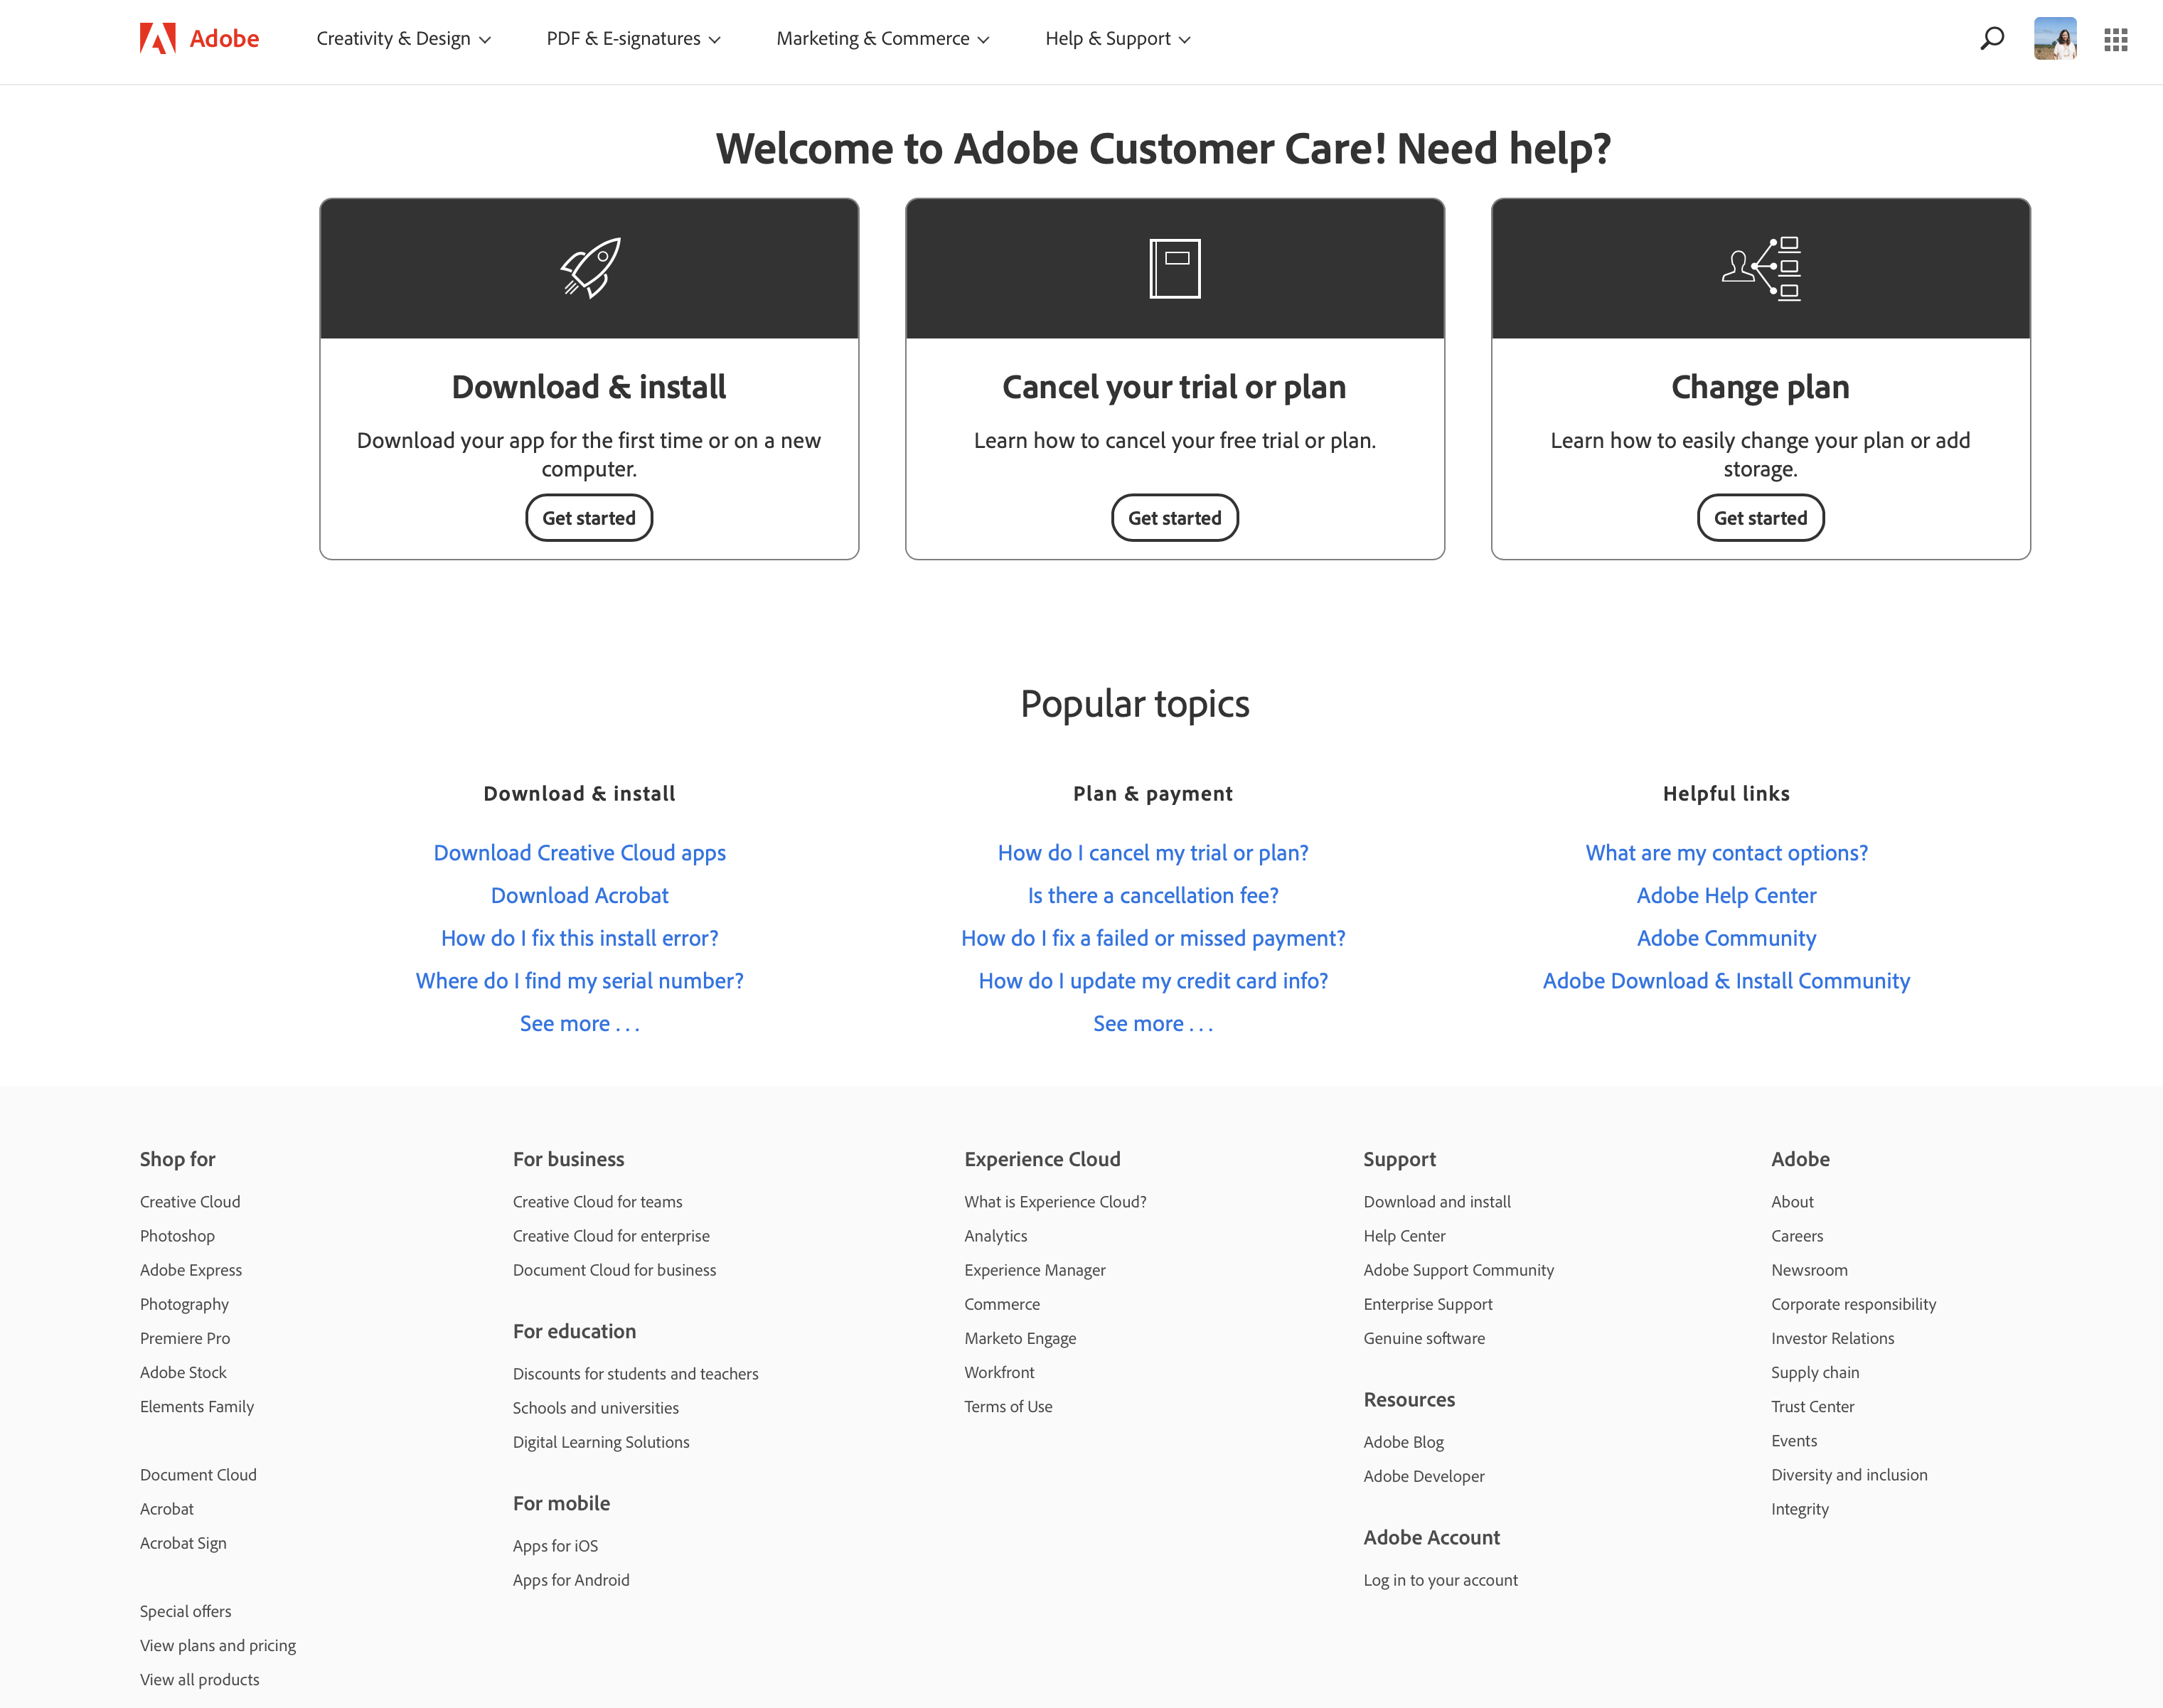Click Get started for Download & install
Screen dimensions: 2163x1708
coord(587,518)
